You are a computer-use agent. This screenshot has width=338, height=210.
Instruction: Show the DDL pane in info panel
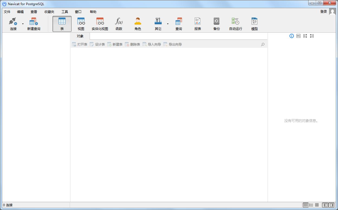click(x=298, y=36)
